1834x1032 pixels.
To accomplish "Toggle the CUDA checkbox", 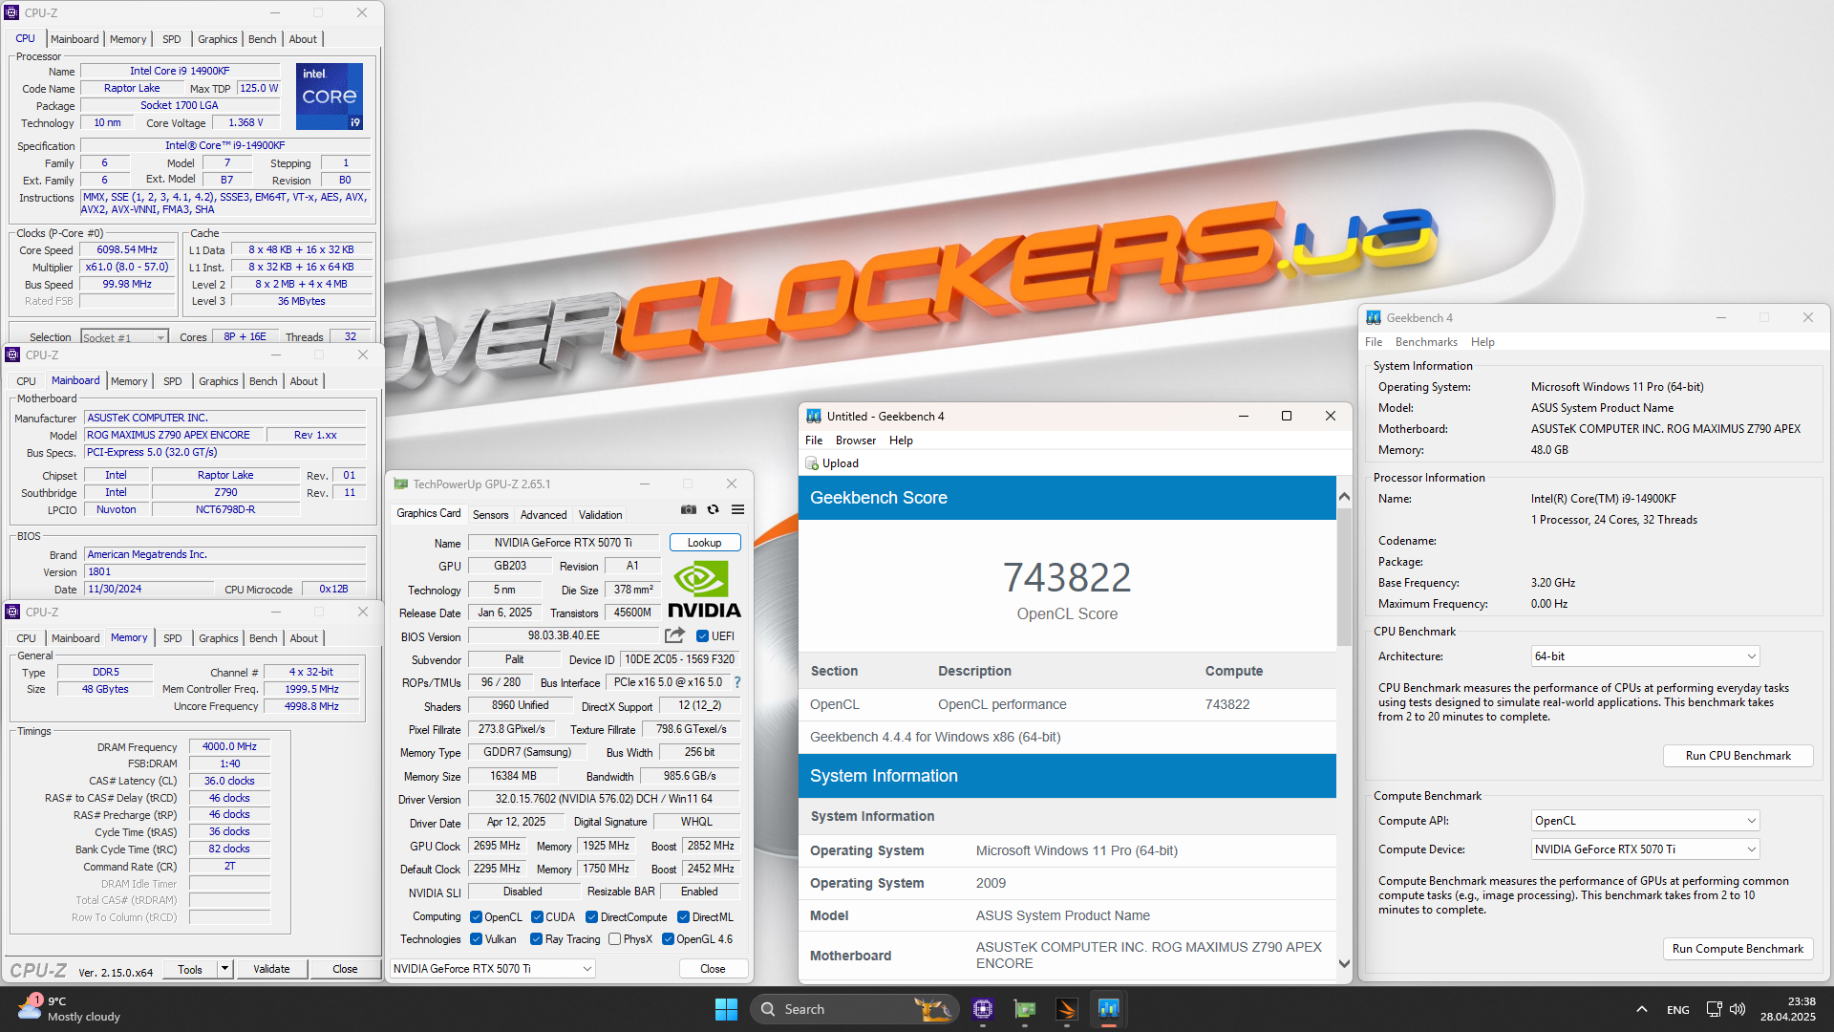I will [x=537, y=917].
